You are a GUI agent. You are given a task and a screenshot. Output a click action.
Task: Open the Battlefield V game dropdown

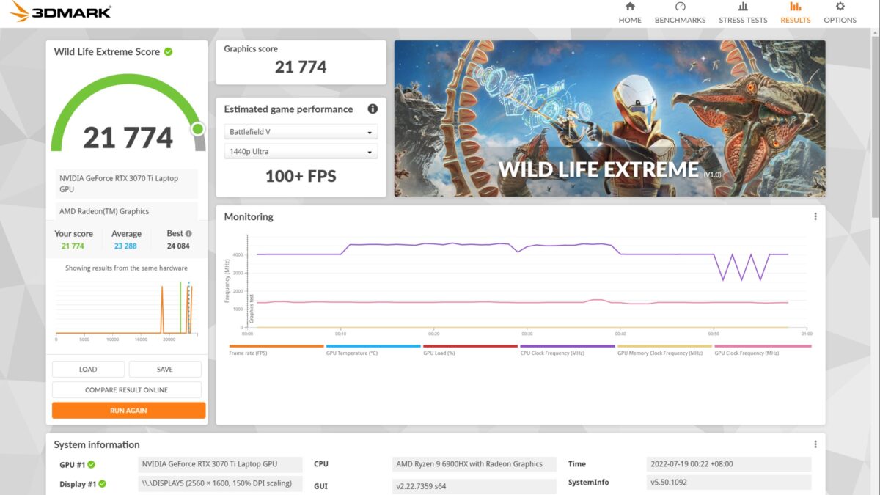[x=301, y=132]
